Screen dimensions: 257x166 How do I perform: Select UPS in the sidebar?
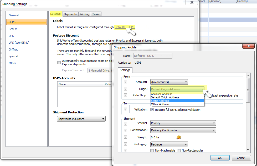coord(27,36)
